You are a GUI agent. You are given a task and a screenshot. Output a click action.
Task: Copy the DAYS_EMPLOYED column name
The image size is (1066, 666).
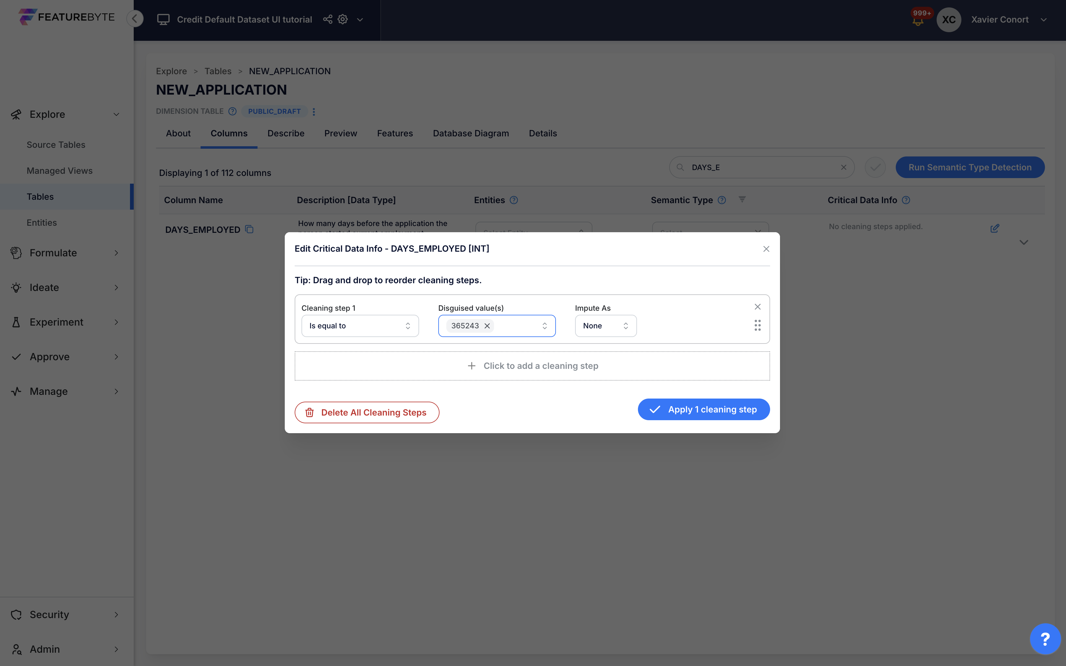249,229
